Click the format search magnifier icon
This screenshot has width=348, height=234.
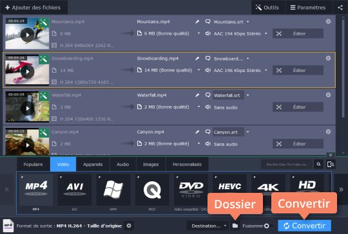[x=319, y=165]
